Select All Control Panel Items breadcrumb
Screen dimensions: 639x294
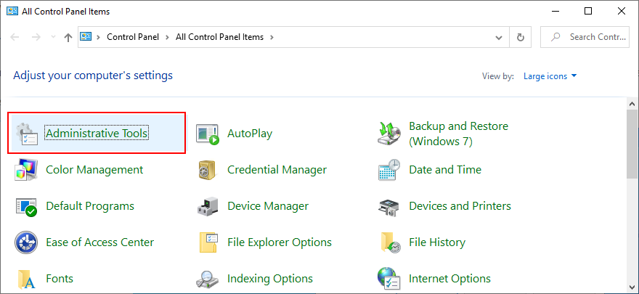(x=220, y=37)
